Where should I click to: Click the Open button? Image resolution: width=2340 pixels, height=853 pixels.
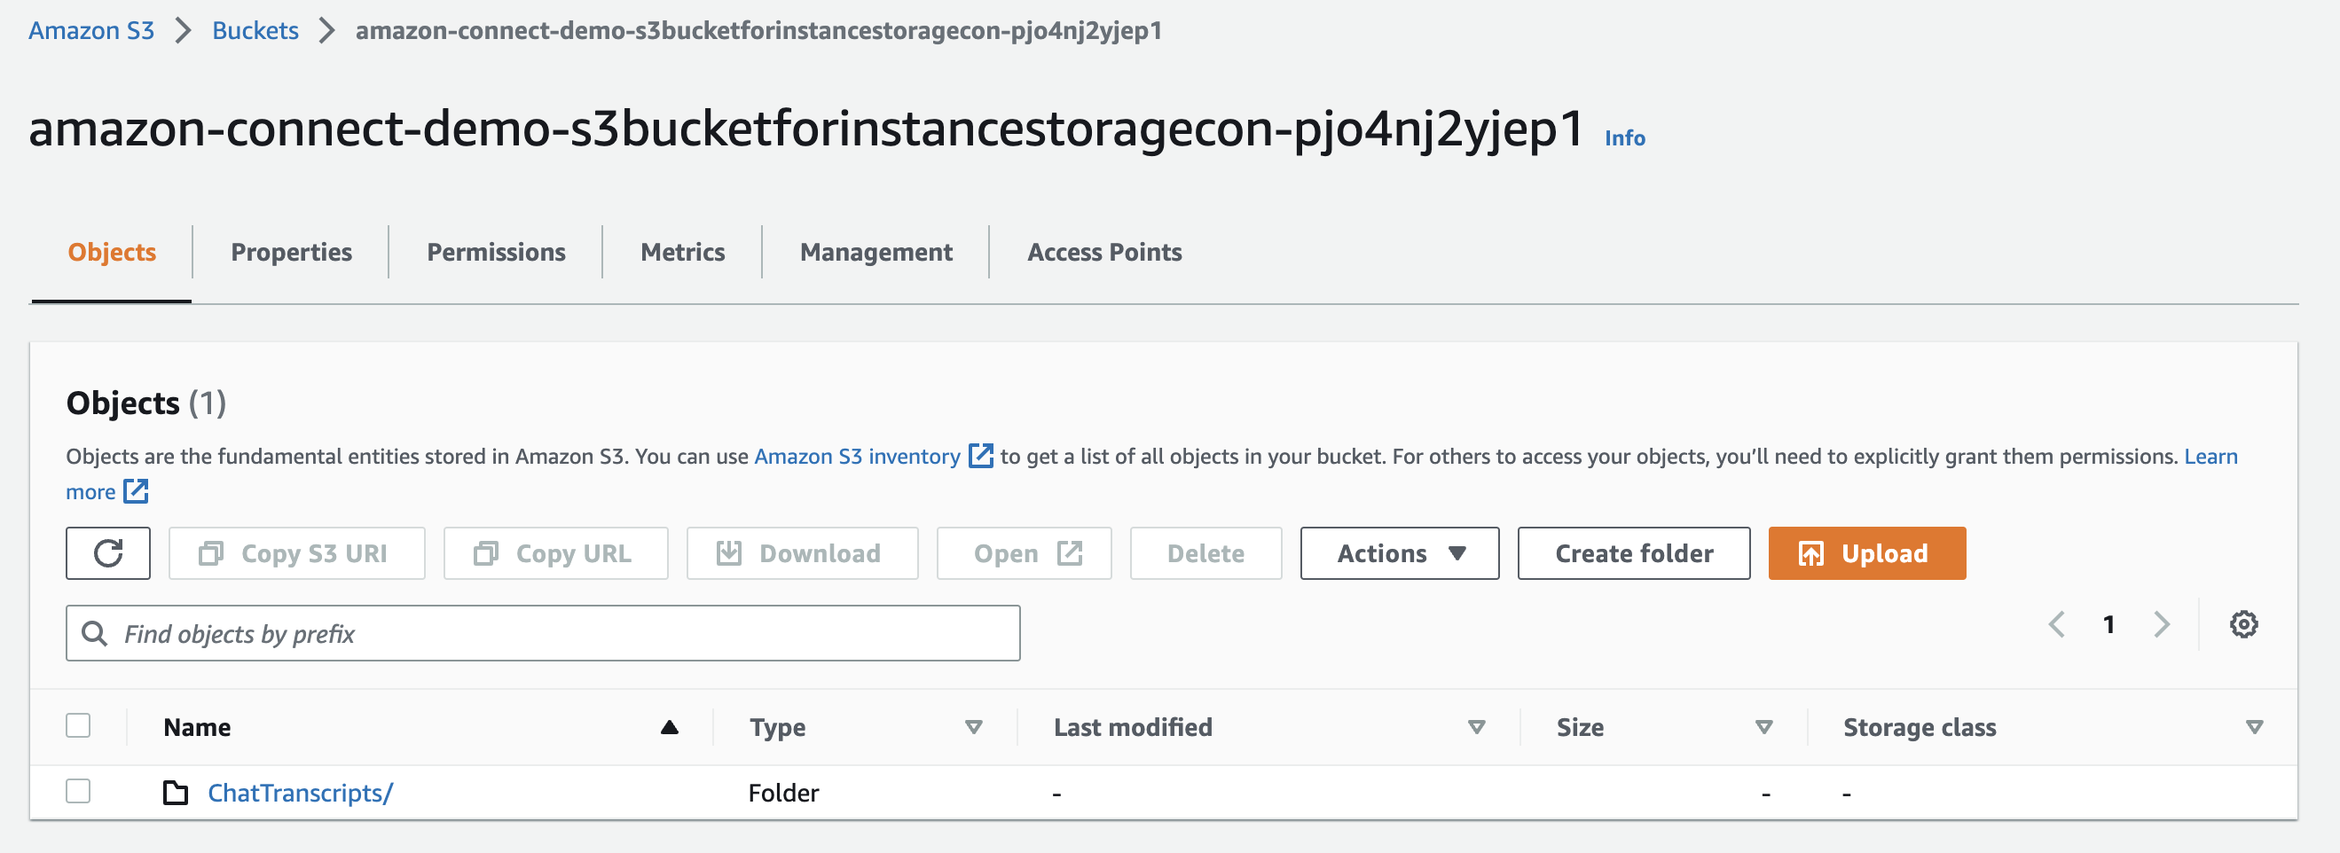point(1024,553)
